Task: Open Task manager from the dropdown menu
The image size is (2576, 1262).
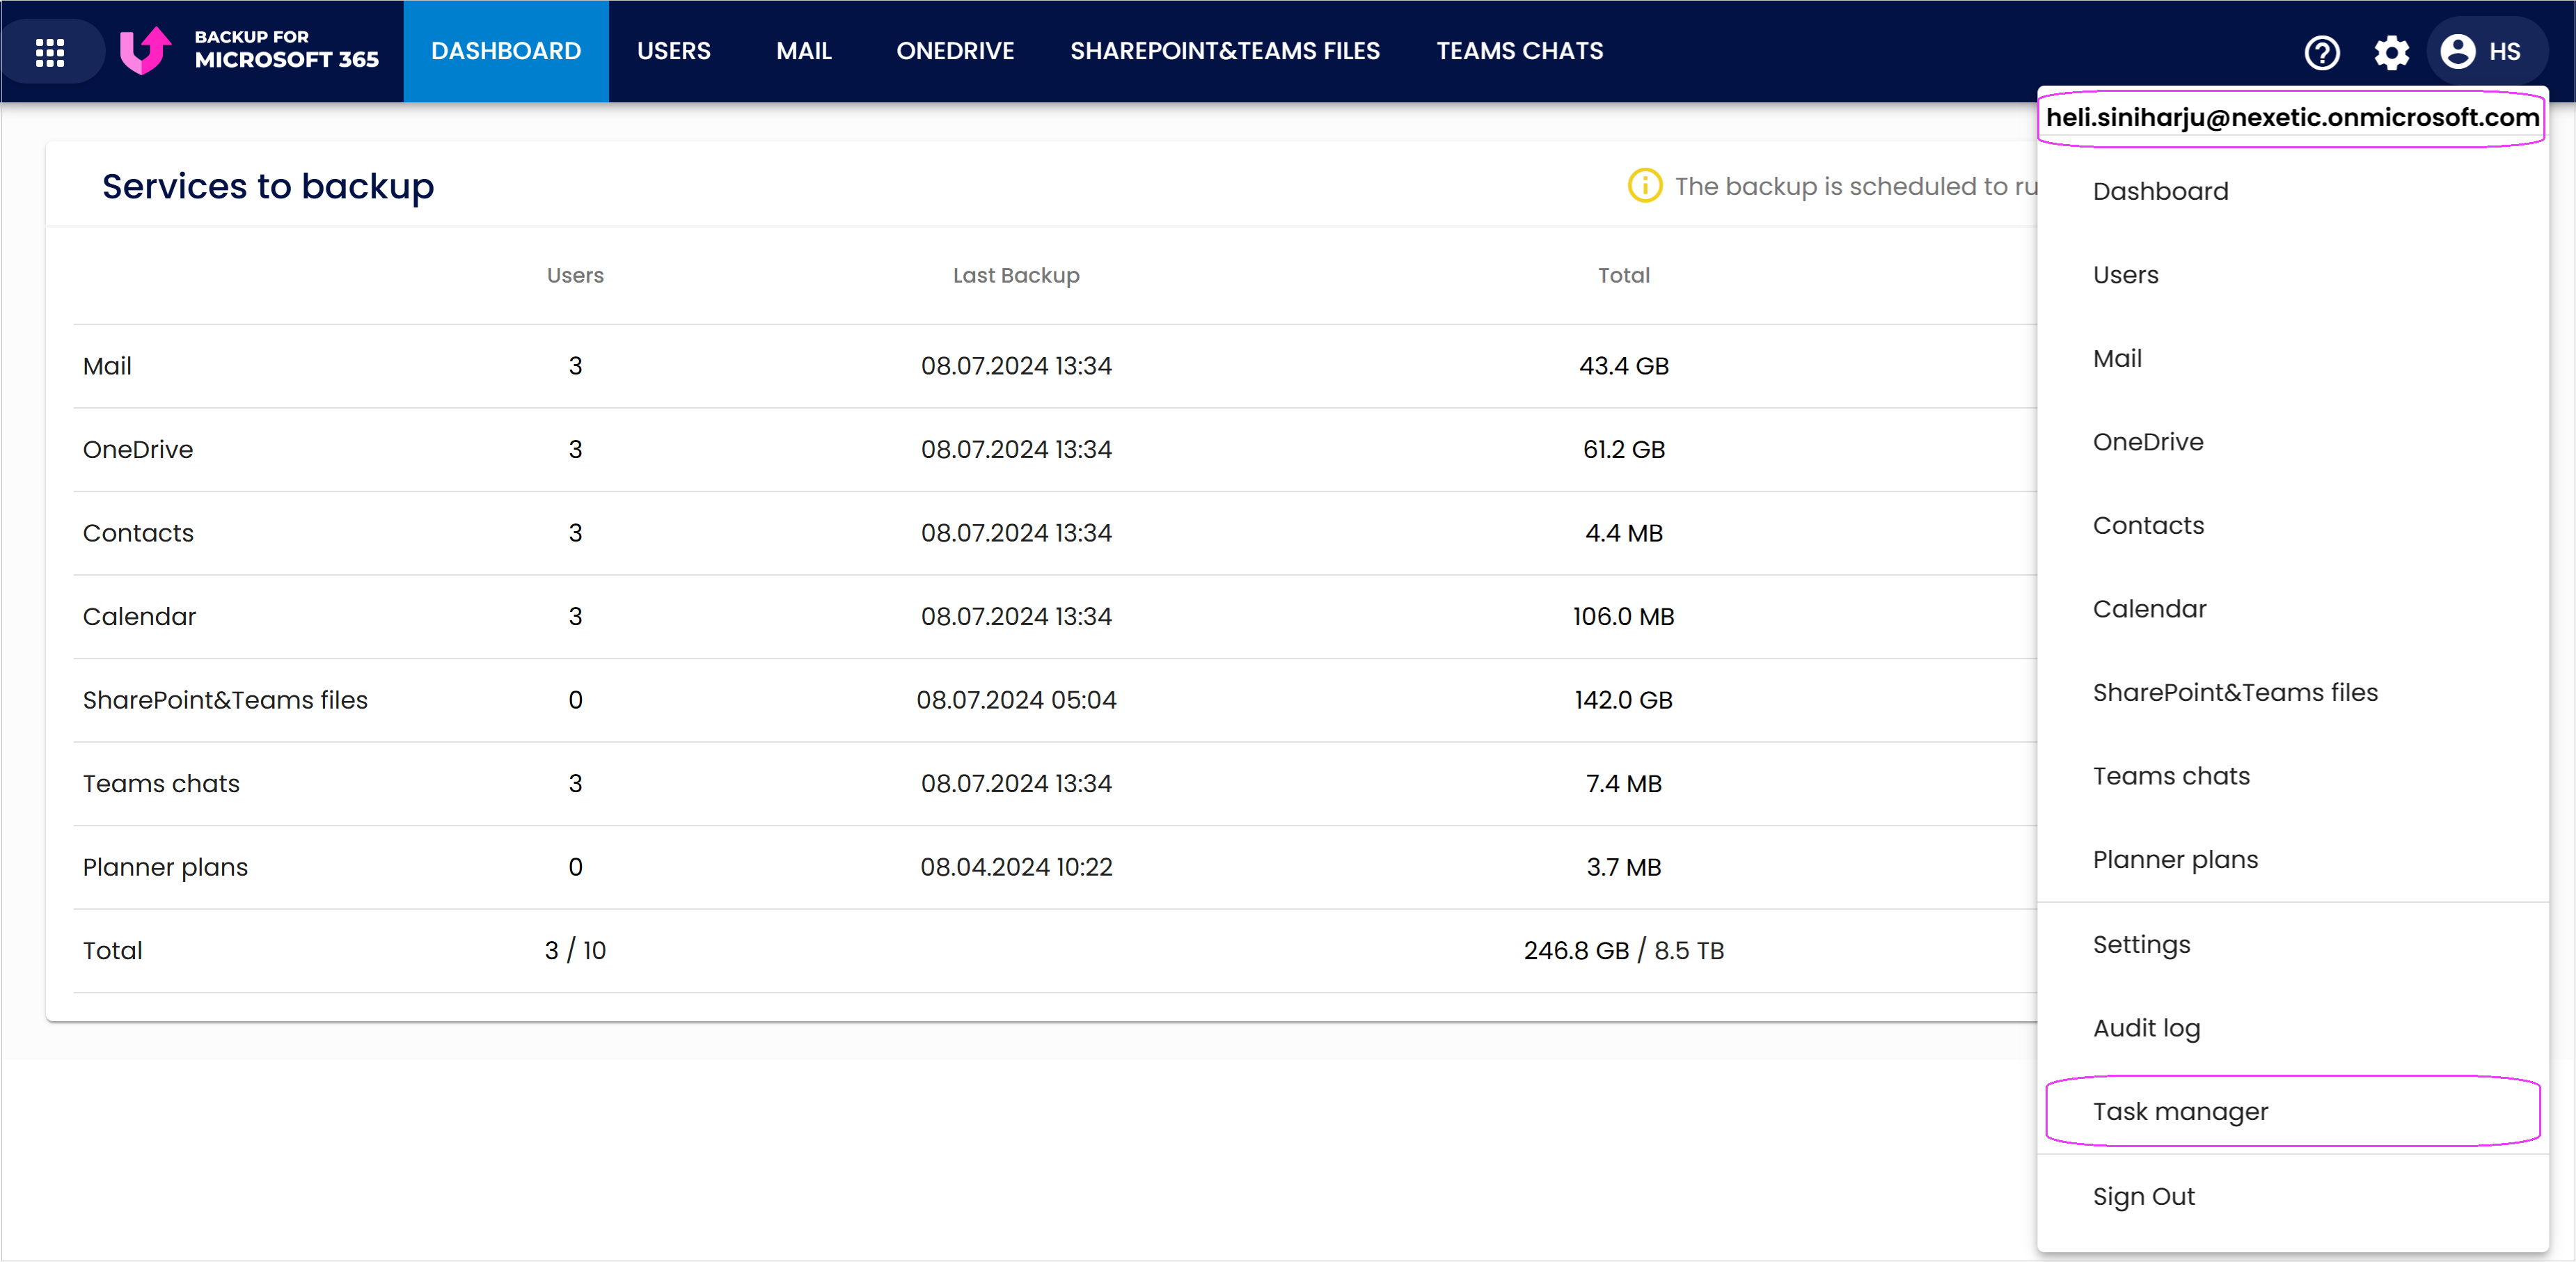Action: [x=2292, y=1111]
